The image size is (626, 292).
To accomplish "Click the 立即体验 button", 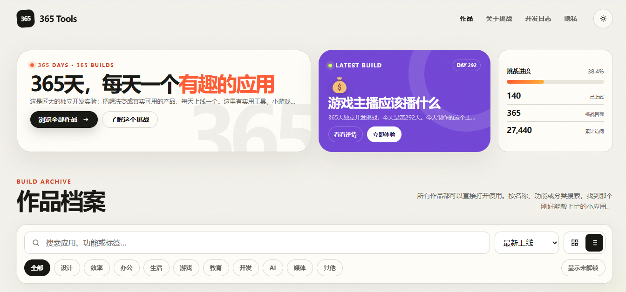I will (x=384, y=134).
